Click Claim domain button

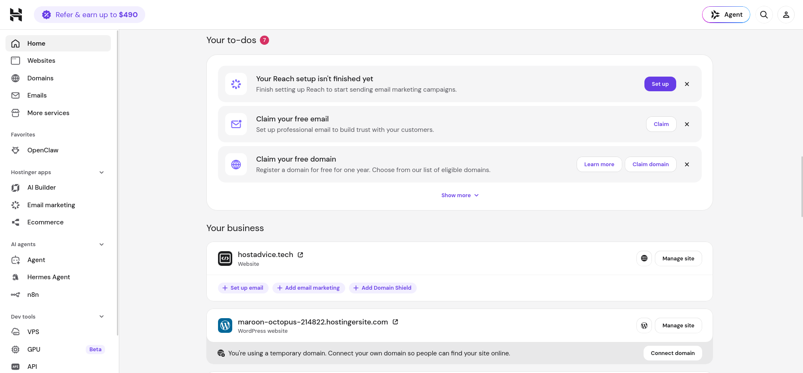click(651, 165)
